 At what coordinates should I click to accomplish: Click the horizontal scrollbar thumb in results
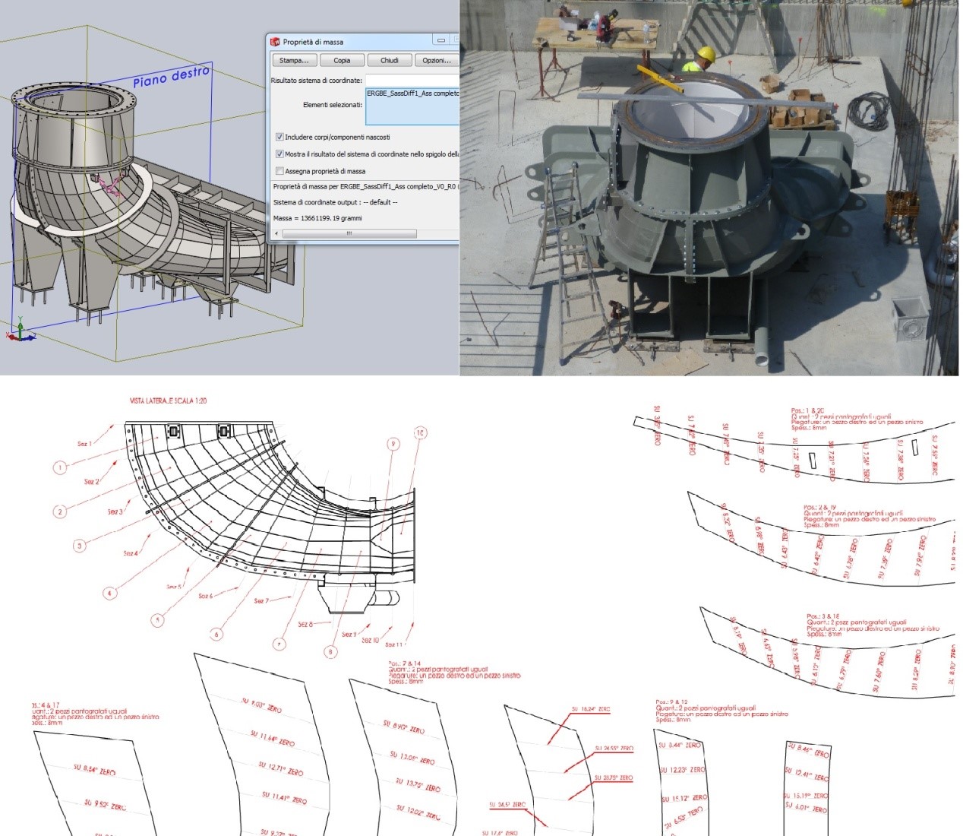click(350, 233)
